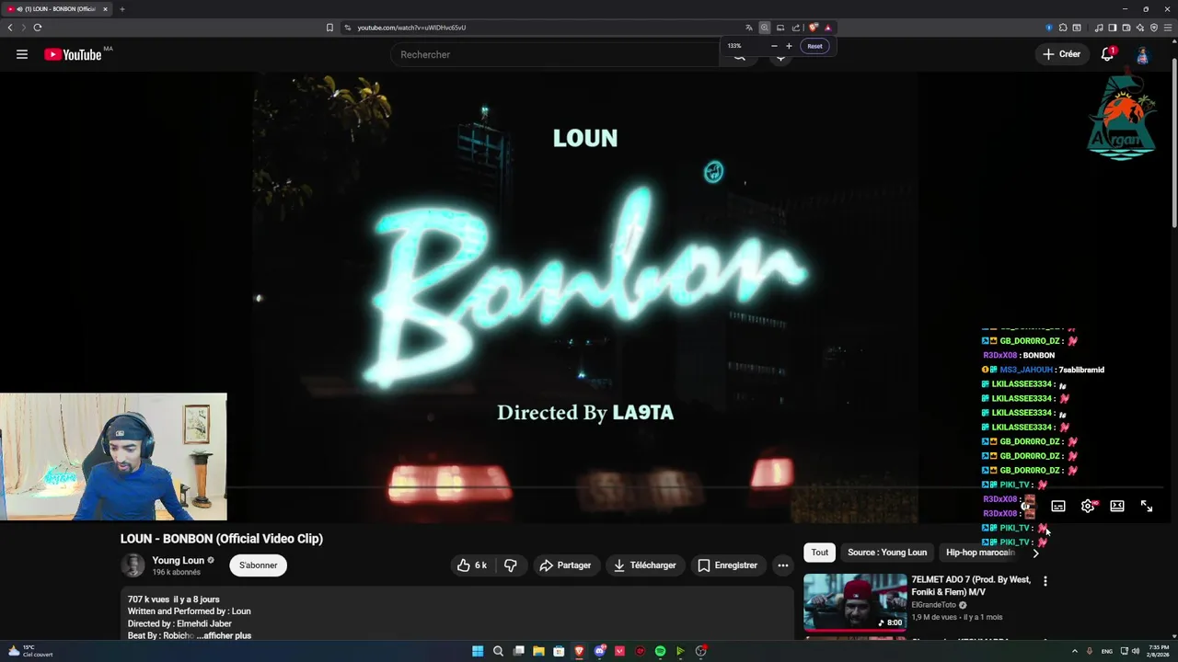The image size is (1178, 662).
Task: Click the YouTube Rechercher search field
Action: 555,54
